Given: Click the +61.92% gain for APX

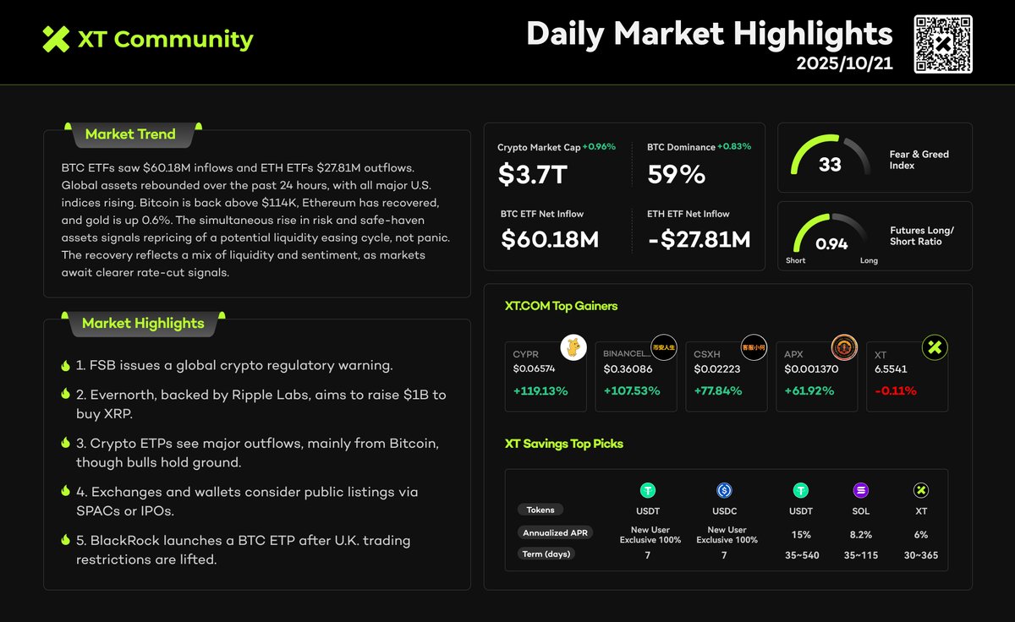Looking at the screenshot, I should [x=809, y=391].
